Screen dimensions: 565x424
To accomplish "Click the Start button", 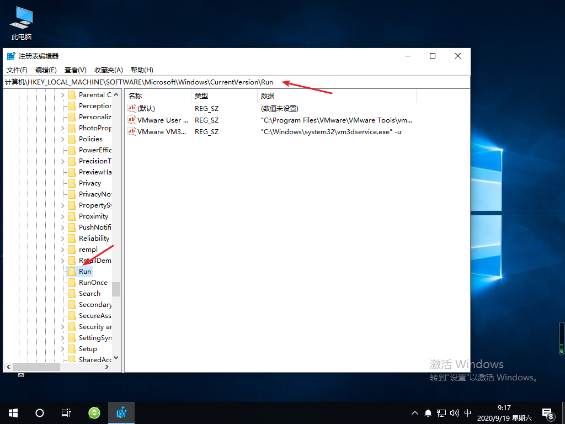I will [12, 412].
